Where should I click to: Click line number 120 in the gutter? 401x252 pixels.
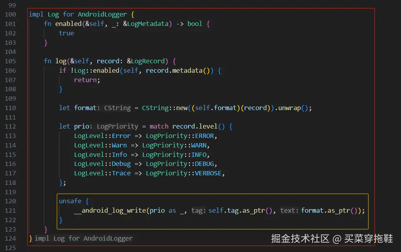10,201
